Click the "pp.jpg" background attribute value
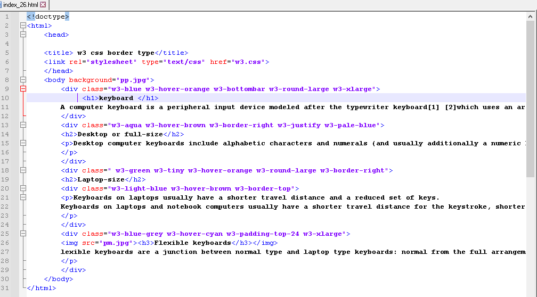The height and width of the screenshot is (297, 537). point(133,80)
